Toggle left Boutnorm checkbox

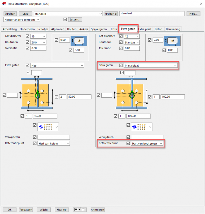28,42
